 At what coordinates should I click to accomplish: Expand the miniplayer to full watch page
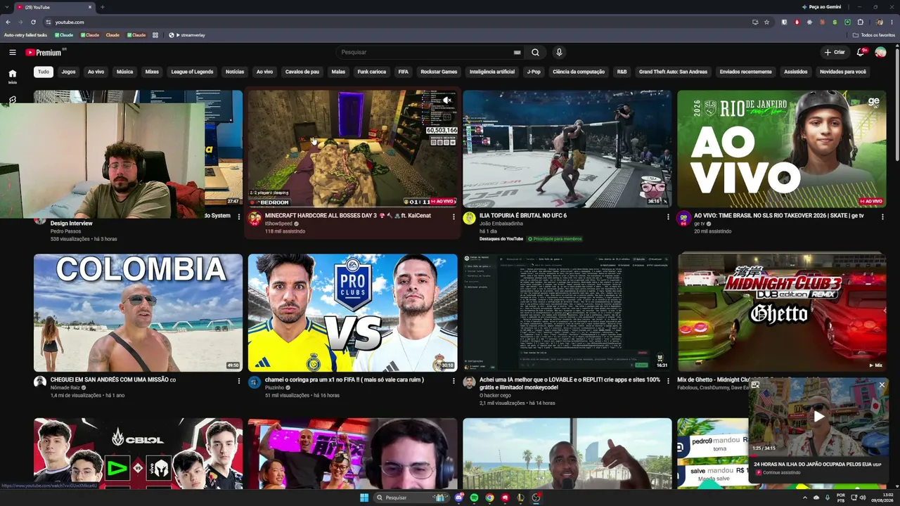755,385
